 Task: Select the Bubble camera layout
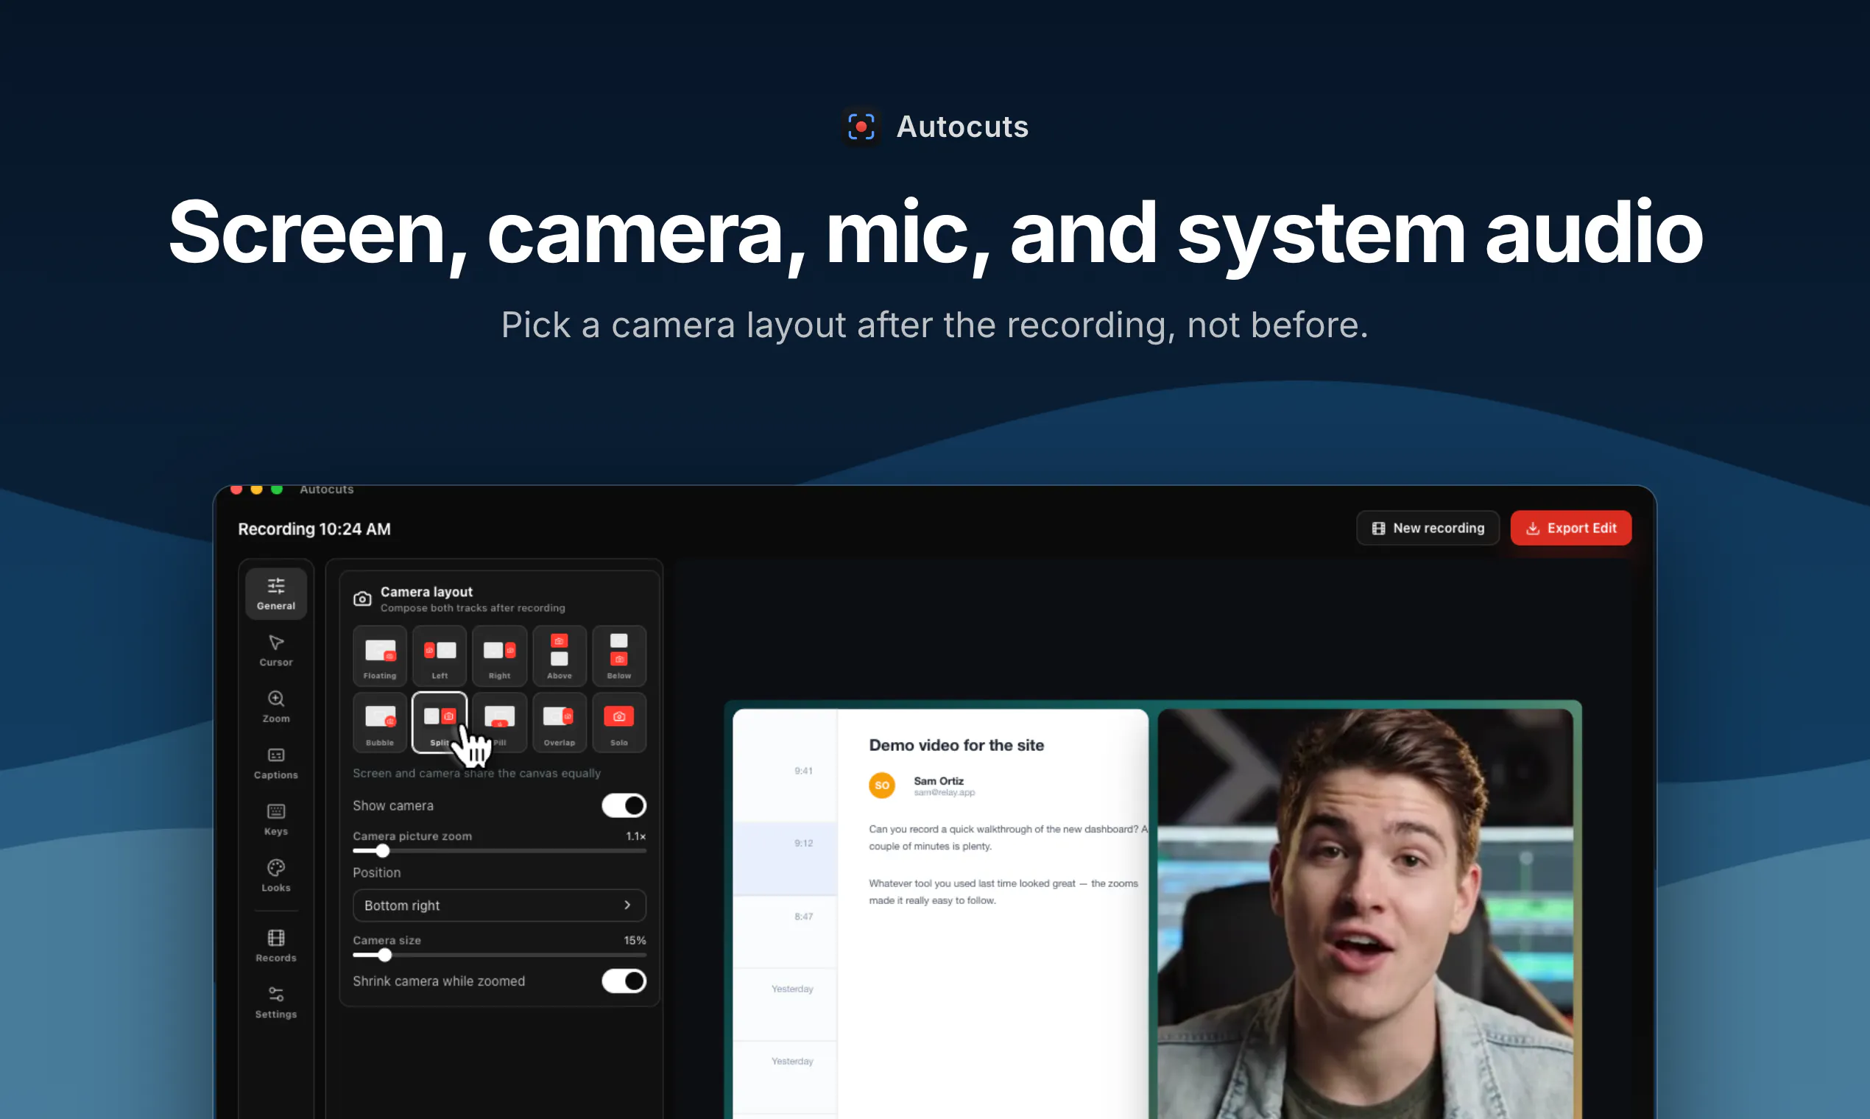click(380, 722)
